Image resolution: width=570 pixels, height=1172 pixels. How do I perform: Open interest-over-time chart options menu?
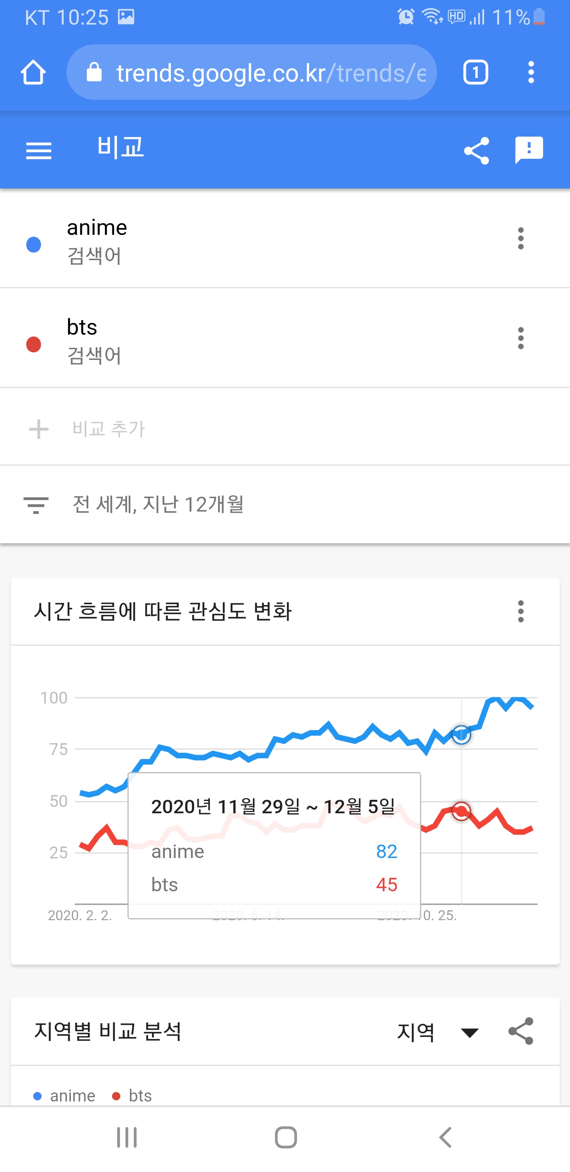[x=521, y=611]
